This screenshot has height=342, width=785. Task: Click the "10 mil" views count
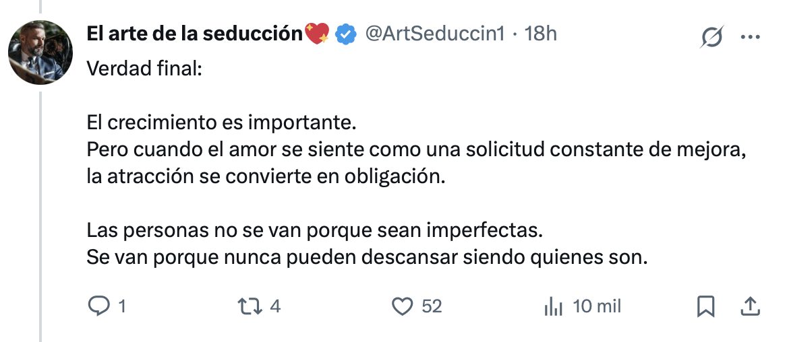[597, 306]
